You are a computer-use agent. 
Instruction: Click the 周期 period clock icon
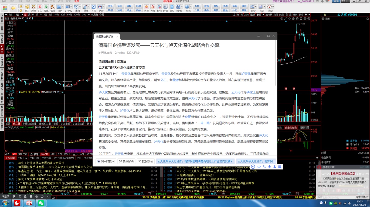point(76,6)
